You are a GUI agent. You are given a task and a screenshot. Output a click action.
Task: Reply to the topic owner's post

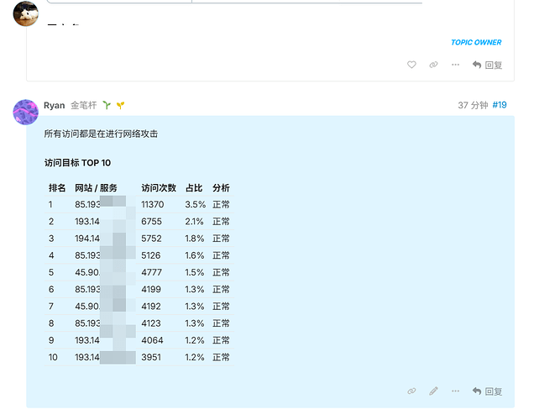coord(487,65)
